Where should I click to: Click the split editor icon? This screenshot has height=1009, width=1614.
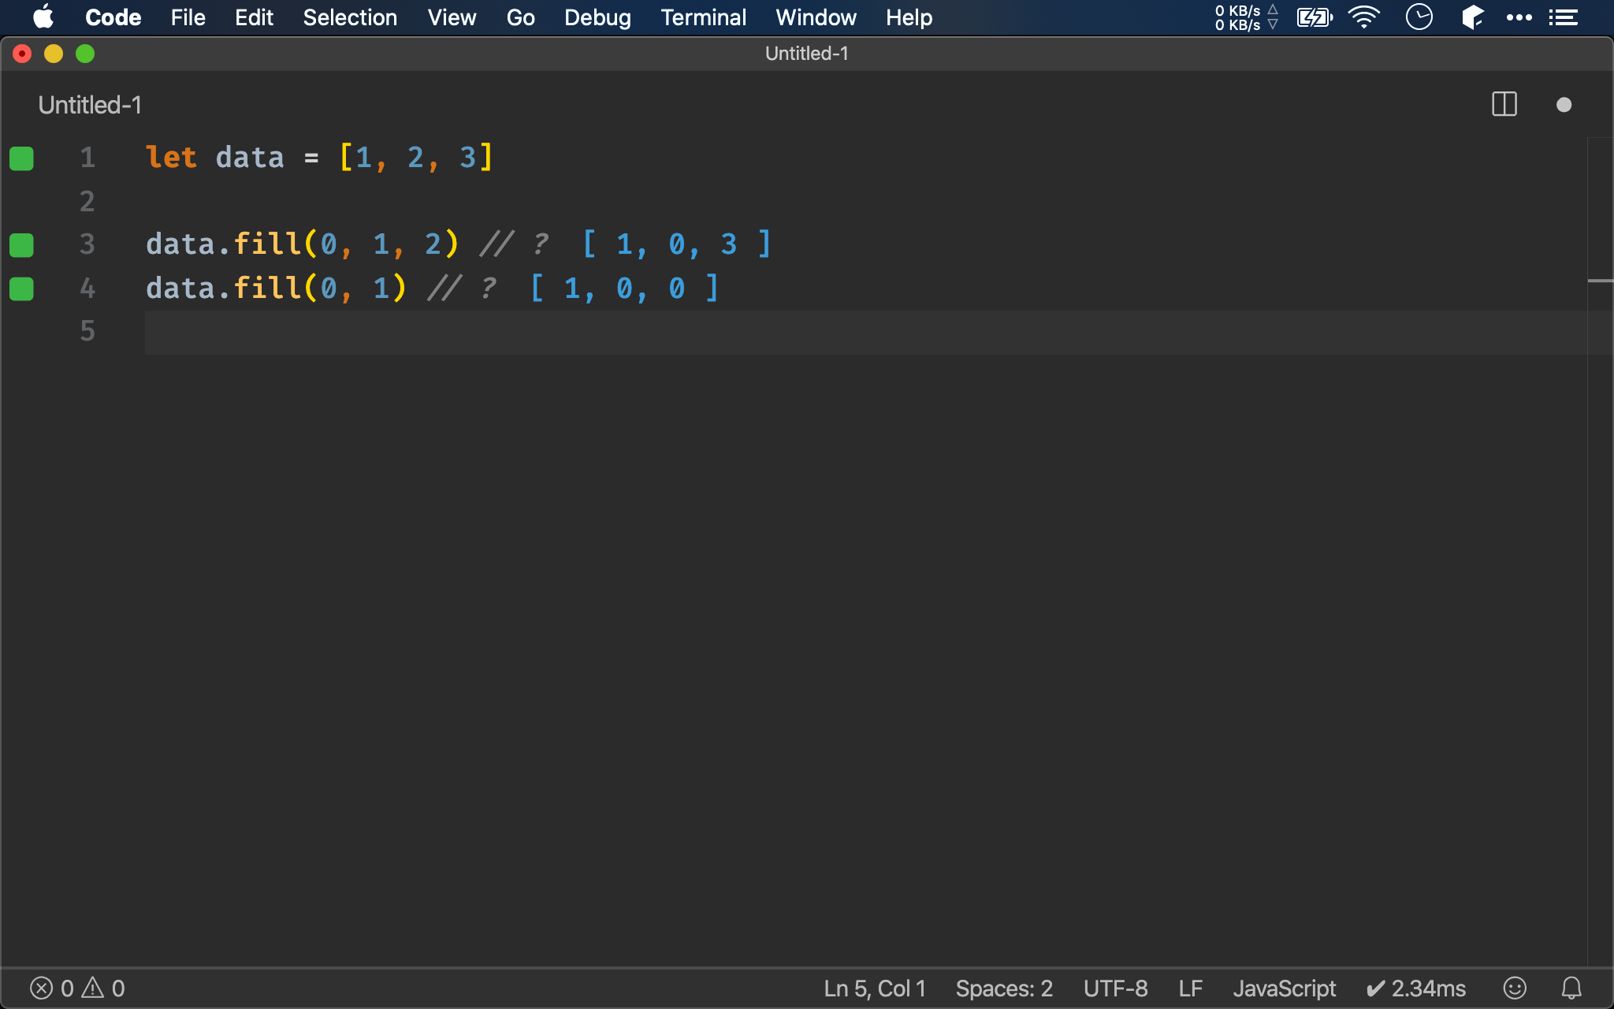point(1504,106)
